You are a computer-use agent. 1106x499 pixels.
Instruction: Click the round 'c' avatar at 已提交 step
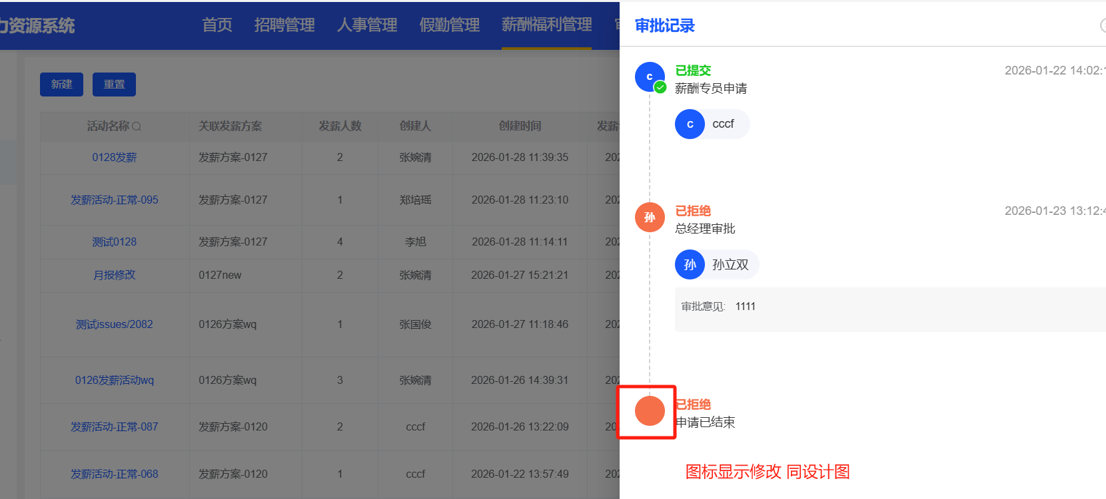click(x=650, y=77)
